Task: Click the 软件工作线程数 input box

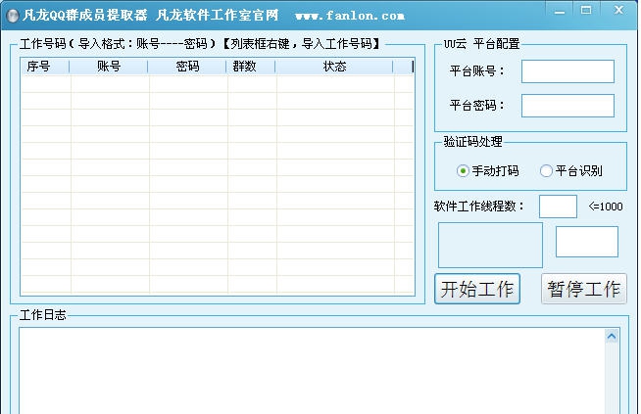Action: tap(558, 207)
